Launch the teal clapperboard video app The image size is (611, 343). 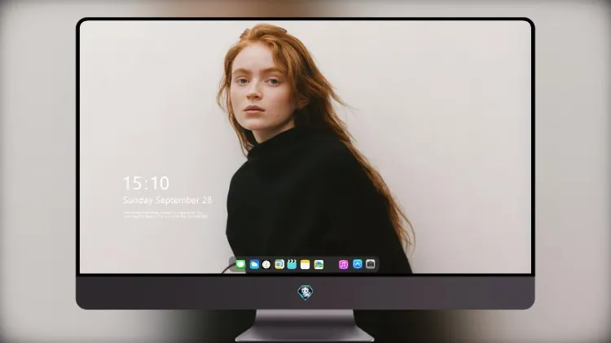[x=292, y=264]
